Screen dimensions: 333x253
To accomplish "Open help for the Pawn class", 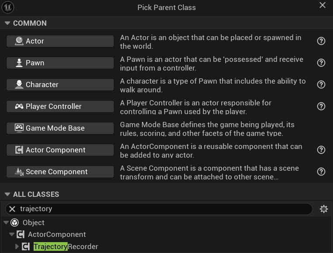I will coord(321,63).
